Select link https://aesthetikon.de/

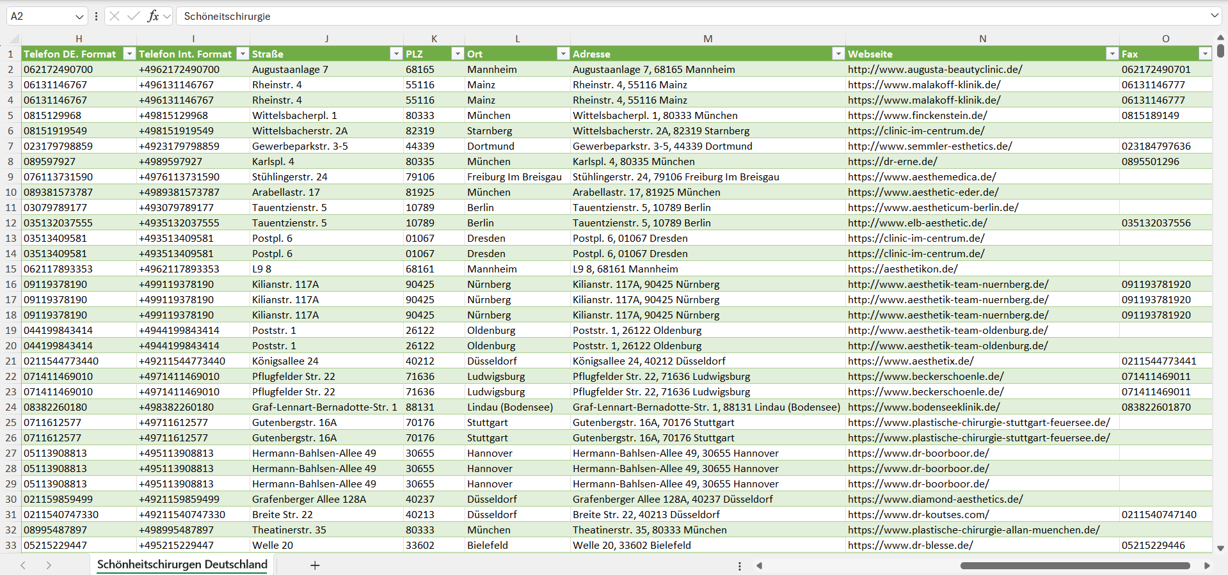pos(903,269)
